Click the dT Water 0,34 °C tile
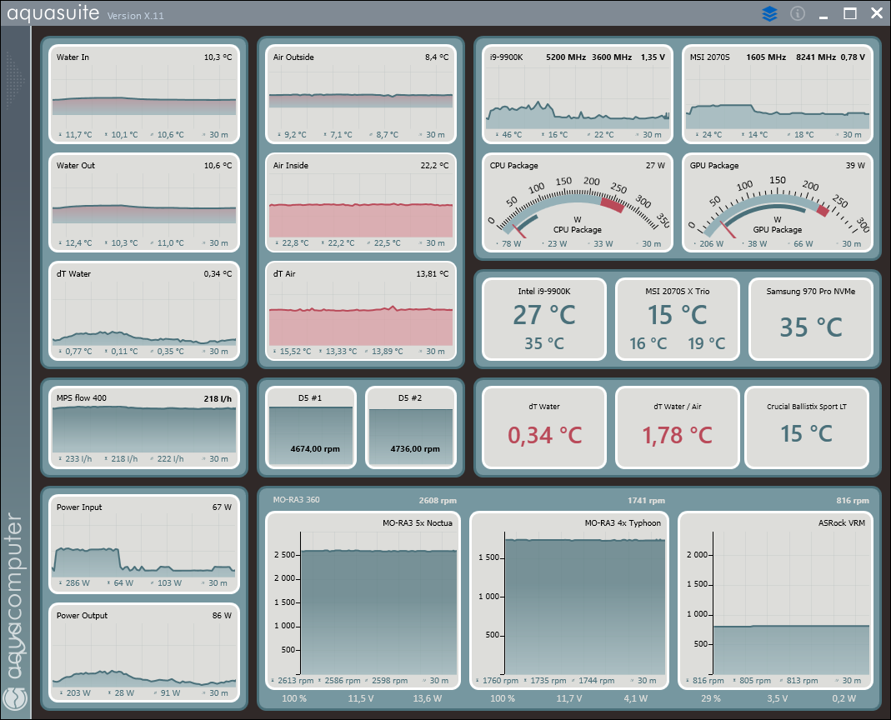Viewport: 891px width, 720px height. (x=544, y=427)
